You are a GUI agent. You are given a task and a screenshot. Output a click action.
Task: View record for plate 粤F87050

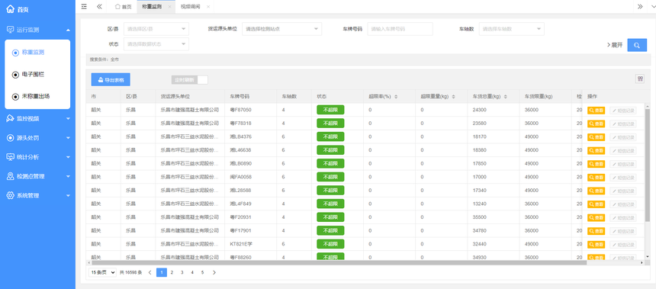point(596,111)
